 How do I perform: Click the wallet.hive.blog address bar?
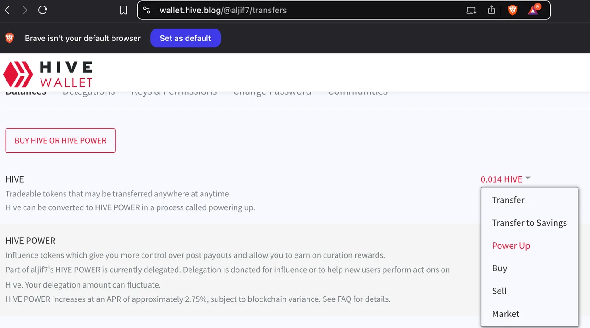coord(304,10)
